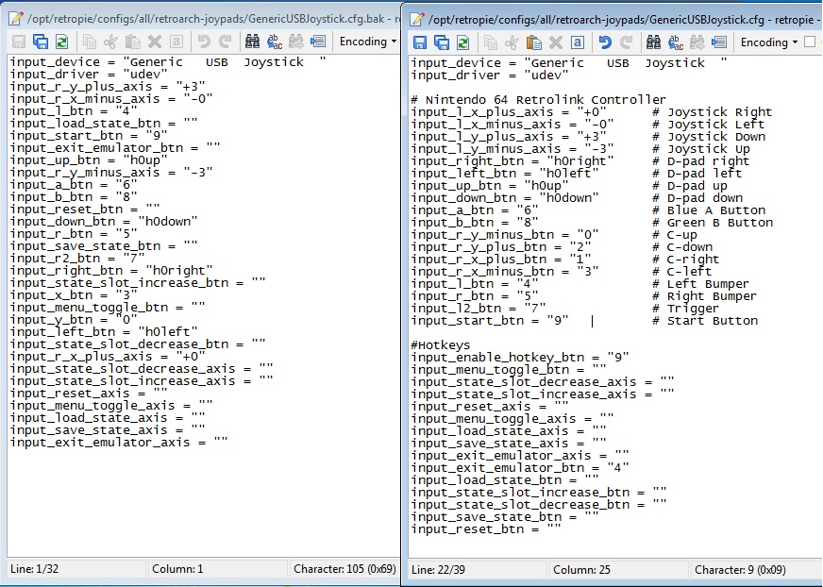Click the Cut scissors icon in the .cfg editor
This screenshot has height=587, width=823.
point(512,42)
